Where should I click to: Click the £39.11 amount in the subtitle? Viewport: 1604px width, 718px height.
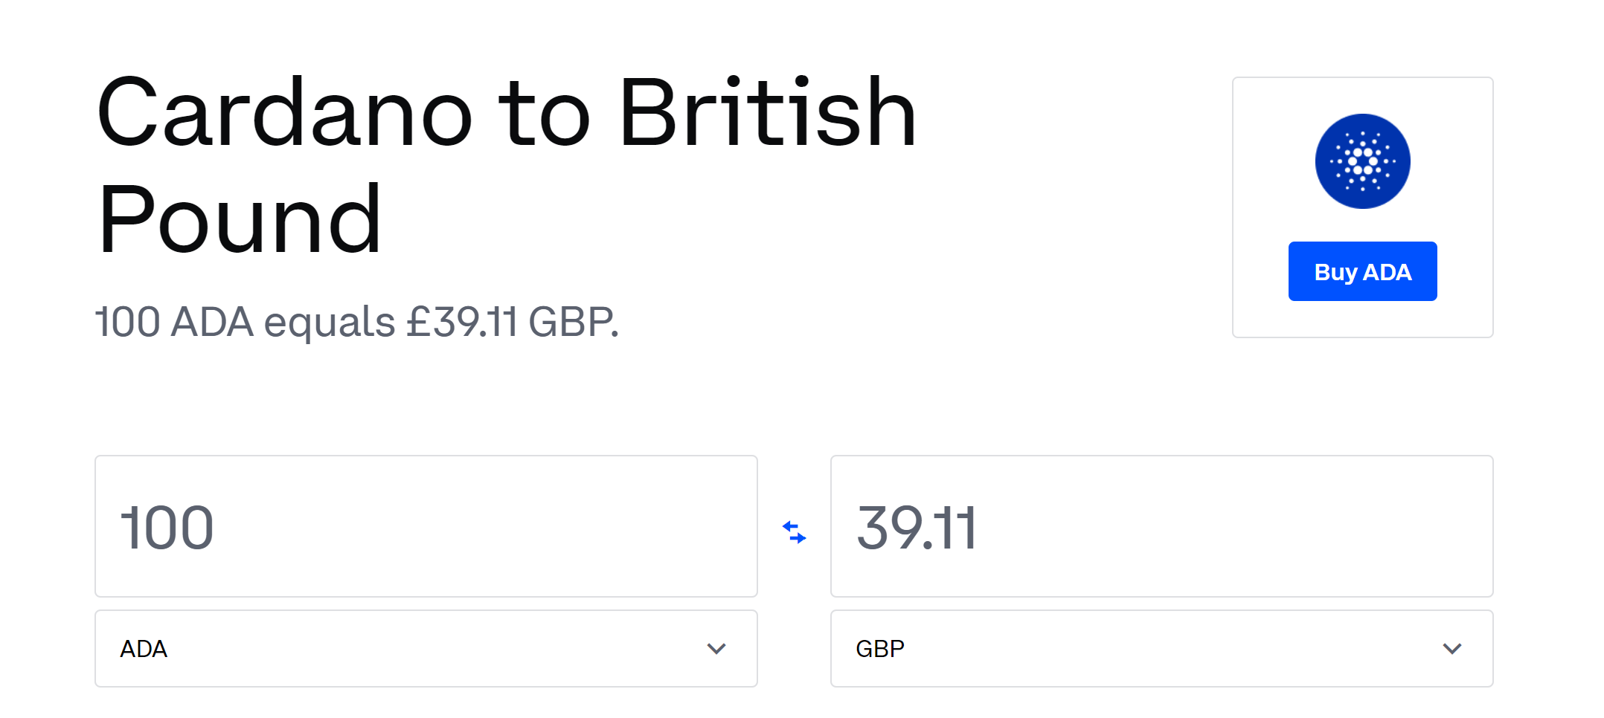pyautogui.click(x=462, y=322)
